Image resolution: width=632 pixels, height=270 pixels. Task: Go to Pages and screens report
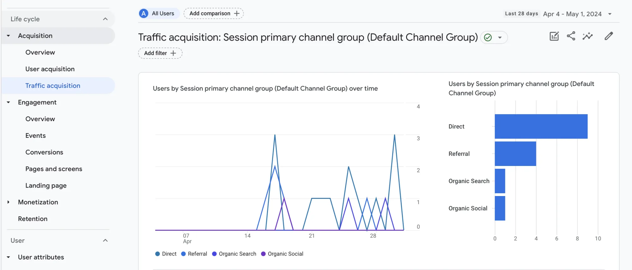coord(54,169)
